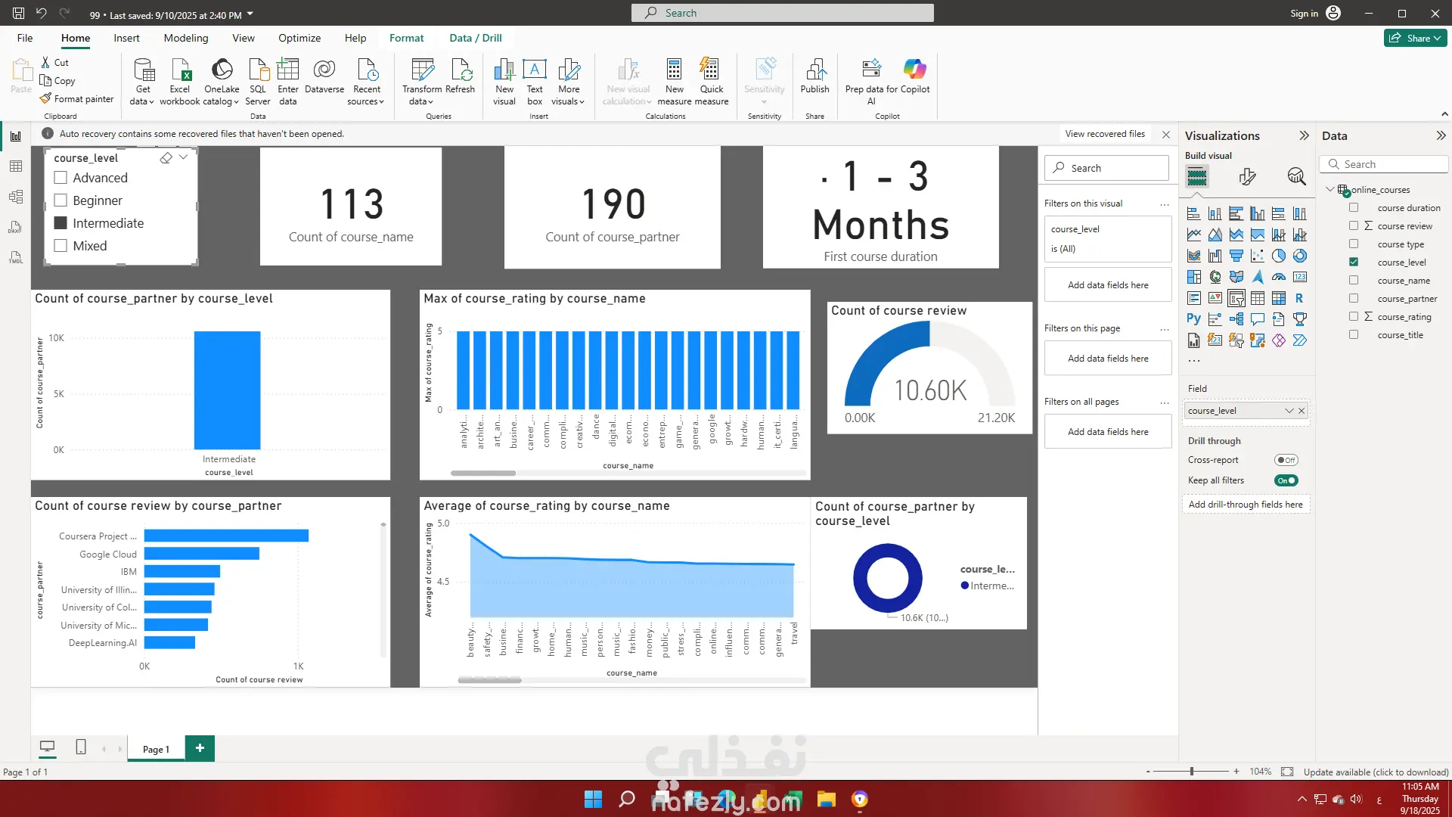The height and width of the screenshot is (817, 1452).
Task: Check the course_name field checkbox
Action: pyautogui.click(x=1354, y=281)
